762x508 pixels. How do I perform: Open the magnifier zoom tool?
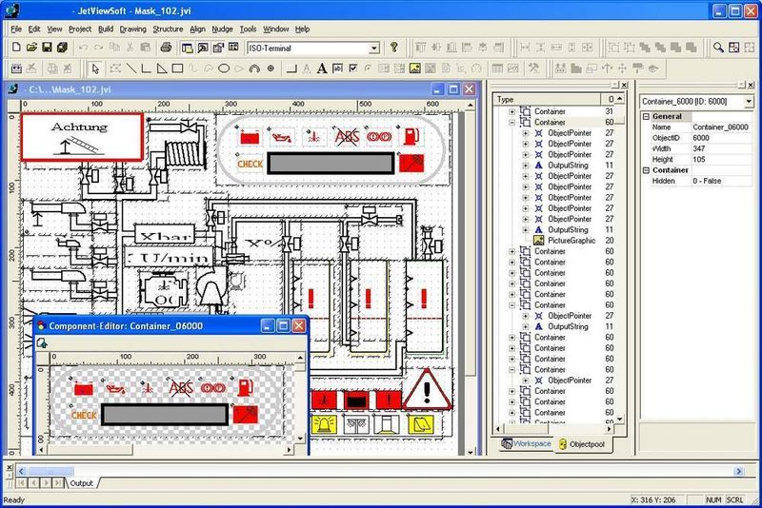pyautogui.click(x=718, y=47)
